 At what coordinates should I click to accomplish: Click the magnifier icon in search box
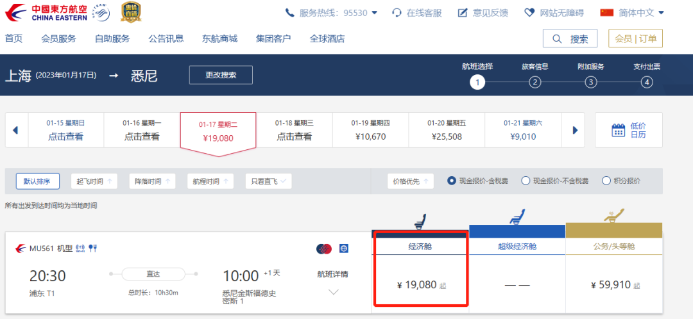pos(557,39)
